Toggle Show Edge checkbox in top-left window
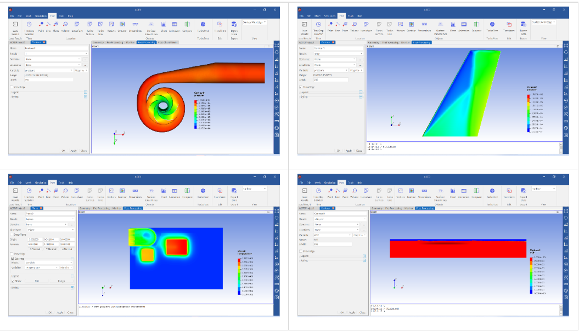 point(12,87)
